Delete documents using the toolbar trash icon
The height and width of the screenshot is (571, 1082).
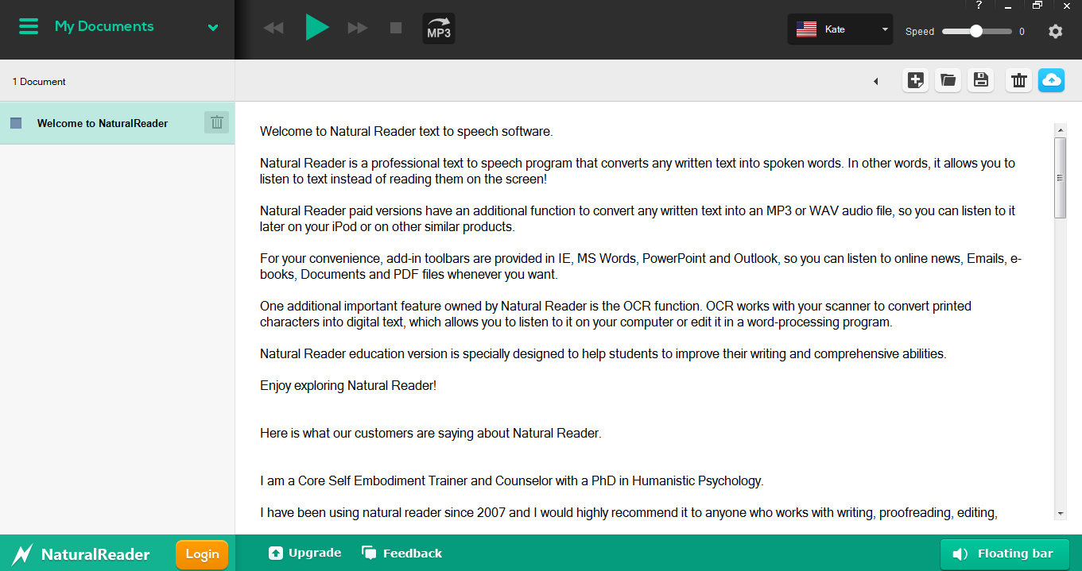(x=1018, y=80)
